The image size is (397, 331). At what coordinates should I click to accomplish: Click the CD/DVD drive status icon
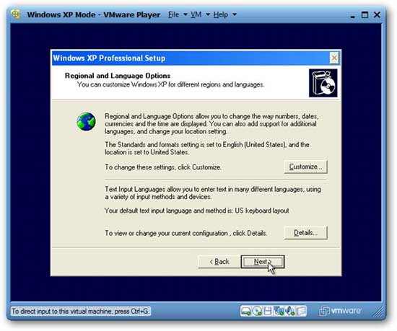(257, 311)
